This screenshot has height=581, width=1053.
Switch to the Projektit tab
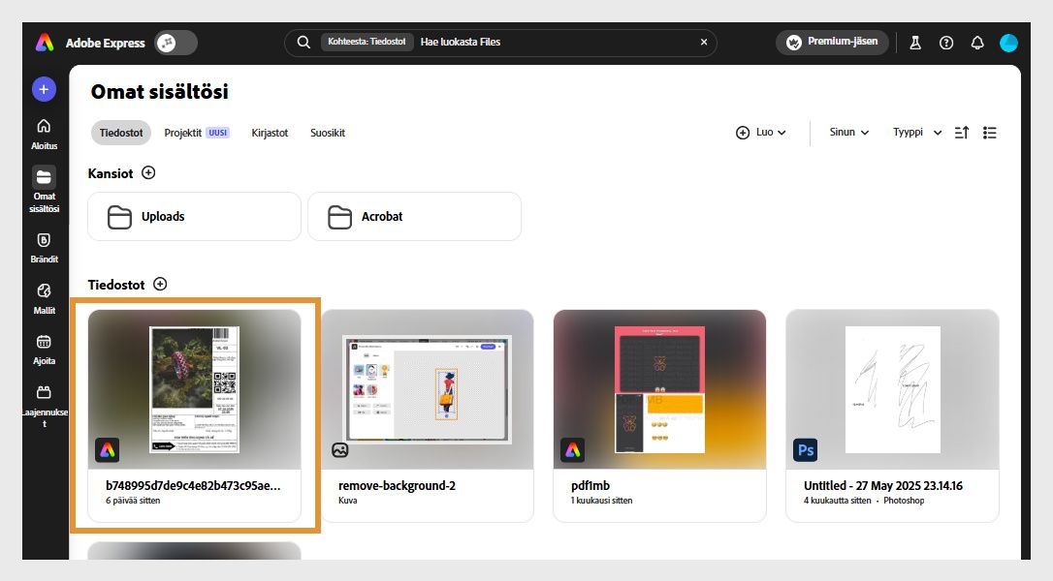click(x=183, y=133)
